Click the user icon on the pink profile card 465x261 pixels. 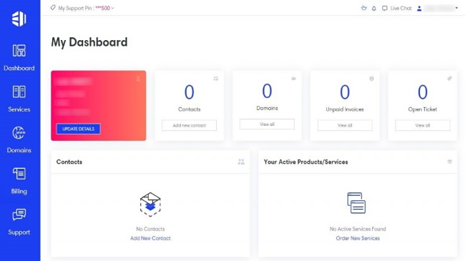point(138,79)
